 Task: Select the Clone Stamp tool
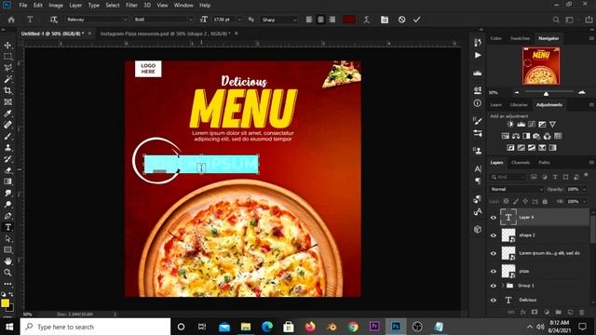[x=7, y=148]
